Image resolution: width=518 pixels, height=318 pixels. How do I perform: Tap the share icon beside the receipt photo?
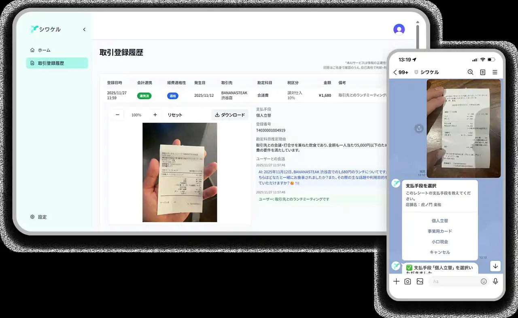(419, 128)
